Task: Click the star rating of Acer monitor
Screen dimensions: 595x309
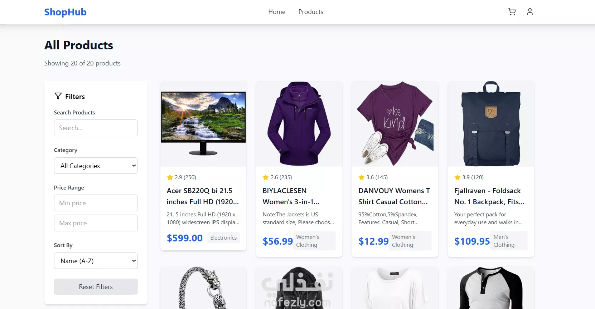Action: (182, 177)
